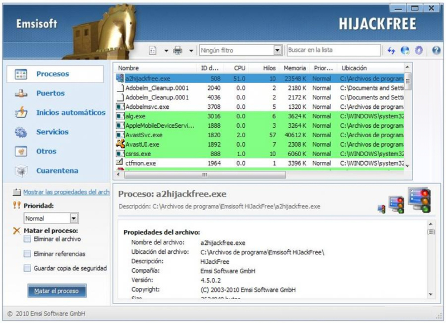Click the refresh arrows icon

(x=391, y=51)
